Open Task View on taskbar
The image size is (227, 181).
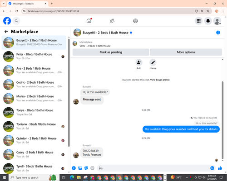click(64, 177)
